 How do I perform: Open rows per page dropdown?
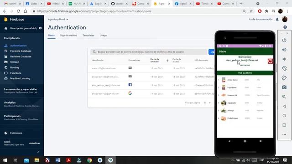[x=207, y=103]
